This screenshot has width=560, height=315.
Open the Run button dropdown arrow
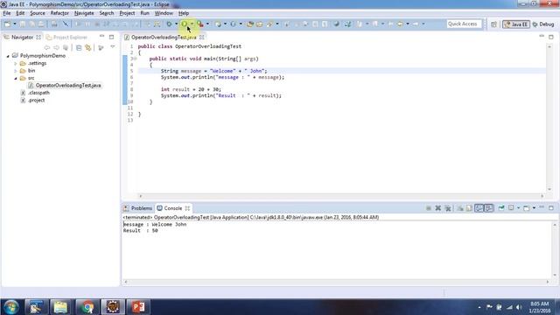tap(192, 24)
